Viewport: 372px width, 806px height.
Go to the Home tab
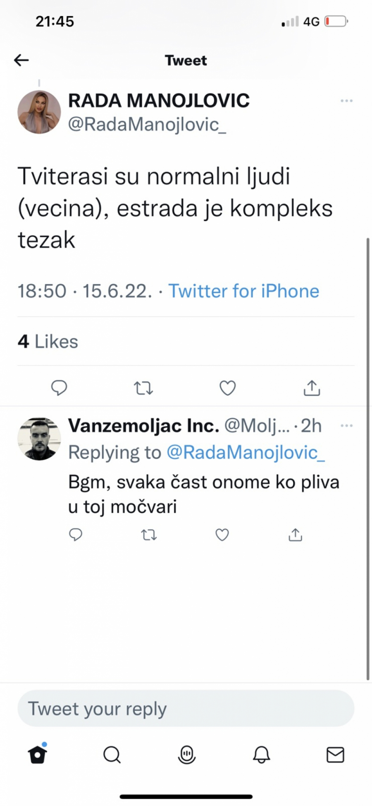click(38, 755)
